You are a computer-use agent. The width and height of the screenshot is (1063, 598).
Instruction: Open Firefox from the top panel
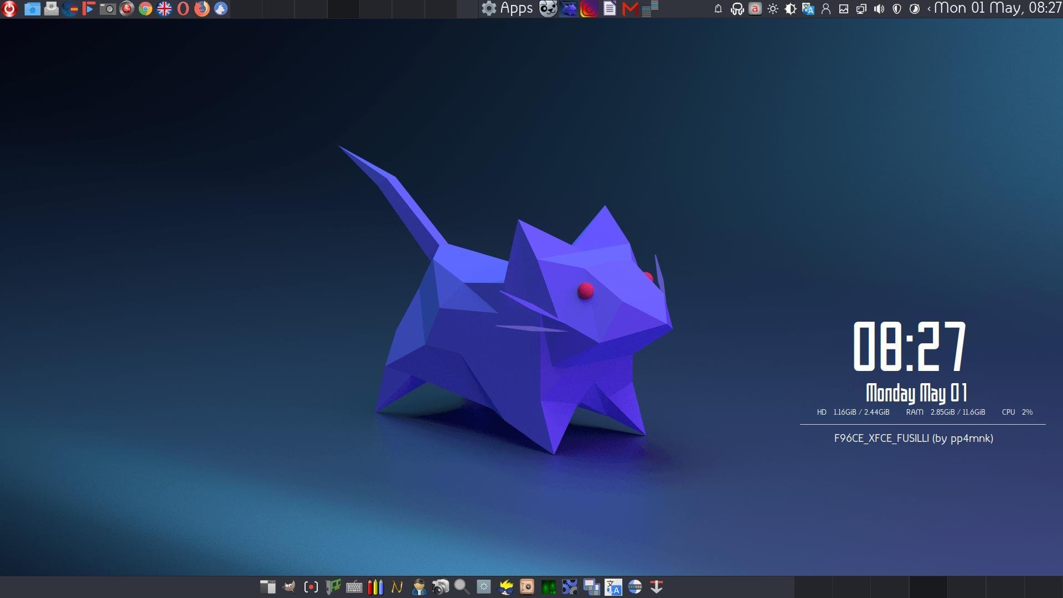coord(201,9)
